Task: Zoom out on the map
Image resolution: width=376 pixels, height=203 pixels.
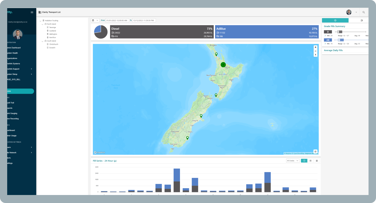Action: pyautogui.click(x=315, y=51)
